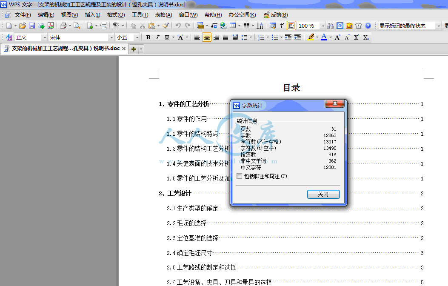
Task: Click the 关闭 button in the dialog
Action: point(323,194)
